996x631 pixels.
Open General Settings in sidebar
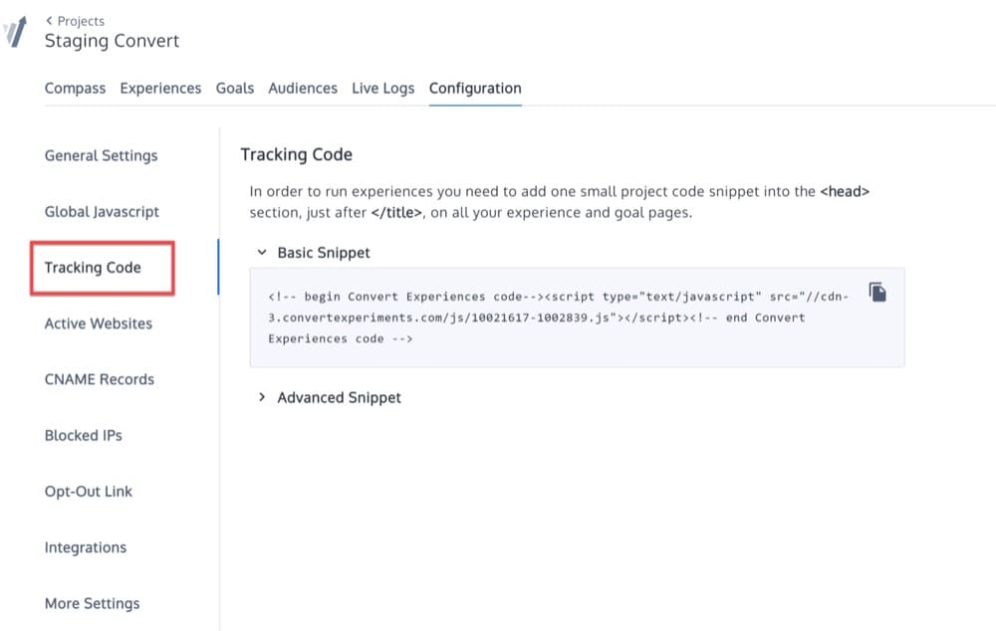point(101,155)
